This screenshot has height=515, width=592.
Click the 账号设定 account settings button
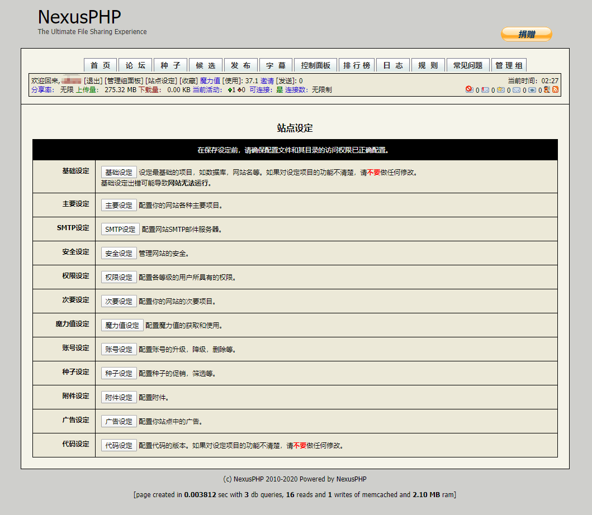tap(119, 349)
